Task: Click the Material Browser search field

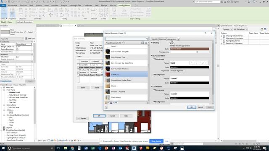Action: (125, 39)
